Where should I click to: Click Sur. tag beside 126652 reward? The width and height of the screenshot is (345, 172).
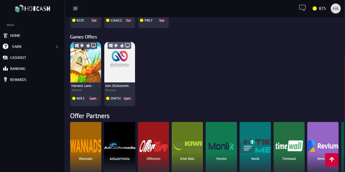[x=129, y=20]
